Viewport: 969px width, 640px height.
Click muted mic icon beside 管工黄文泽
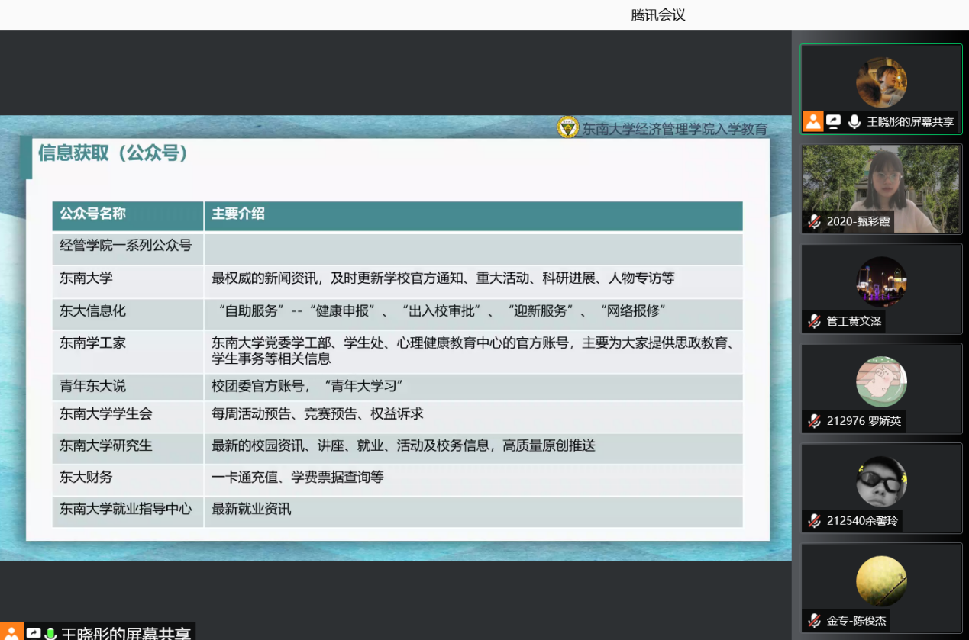pyautogui.click(x=815, y=321)
